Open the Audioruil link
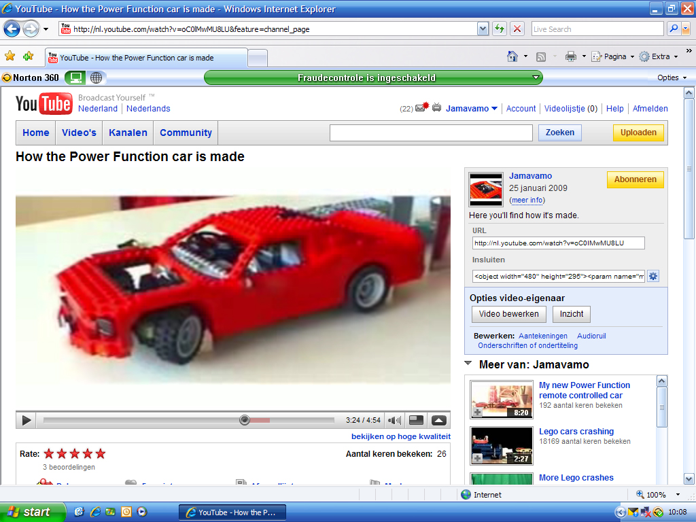 pos(591,336)
